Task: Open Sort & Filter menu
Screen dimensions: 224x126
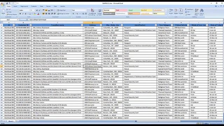Action: 197,12
